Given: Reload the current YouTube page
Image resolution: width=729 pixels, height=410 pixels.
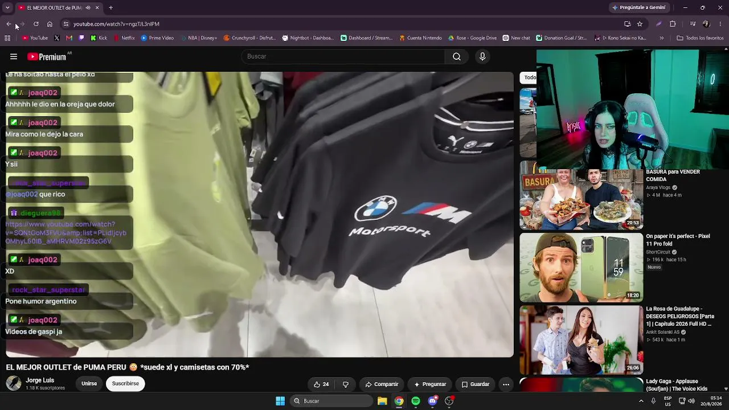Looking at the screenshot, I should pyautogui.click(x=36, y=24).
